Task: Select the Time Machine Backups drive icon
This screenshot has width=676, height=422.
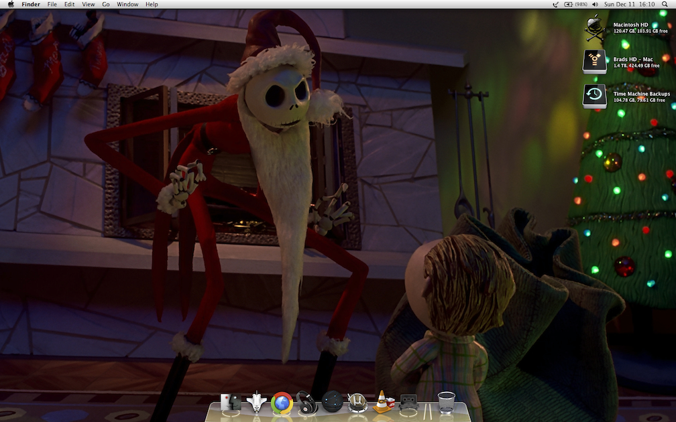Action: [594, 96]
